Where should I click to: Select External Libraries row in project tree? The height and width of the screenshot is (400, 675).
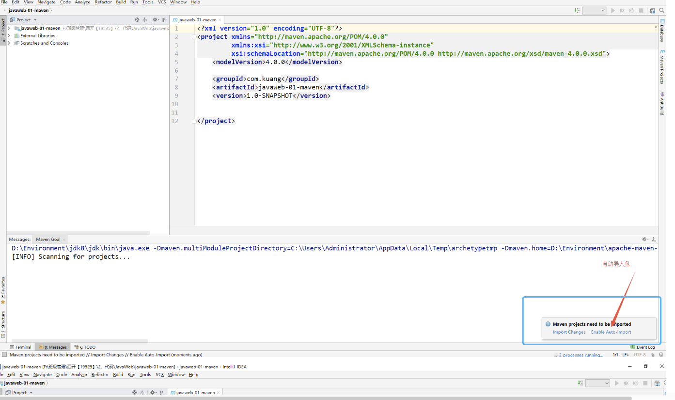88,35
